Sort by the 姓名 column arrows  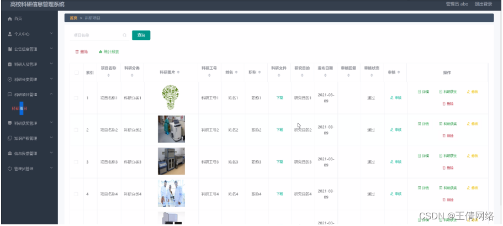(x=236, y=72)
